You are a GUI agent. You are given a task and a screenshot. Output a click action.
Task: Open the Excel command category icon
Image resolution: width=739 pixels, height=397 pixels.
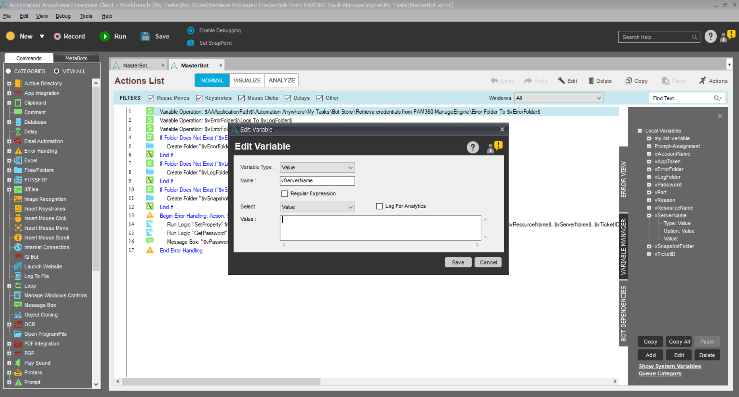(x=18, y=161)
